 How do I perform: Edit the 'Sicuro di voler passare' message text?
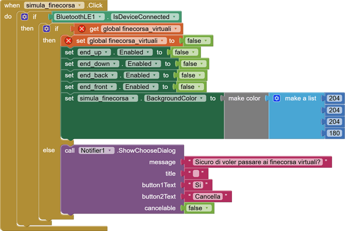coord(257,162)
